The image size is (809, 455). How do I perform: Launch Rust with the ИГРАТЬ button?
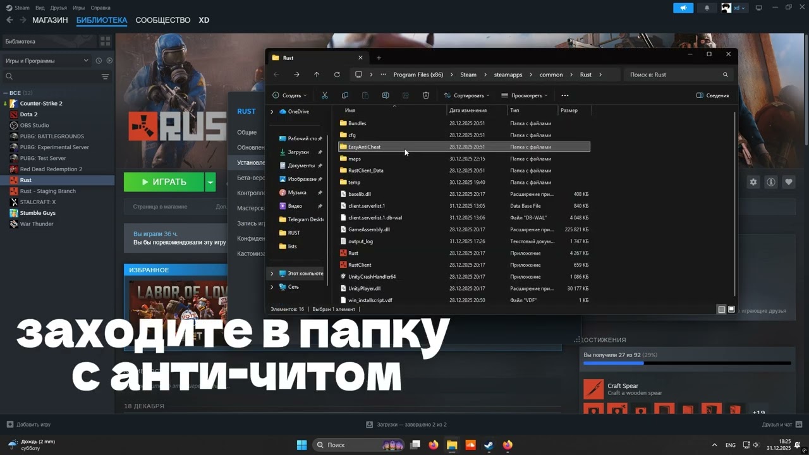(x=164, y=182)
